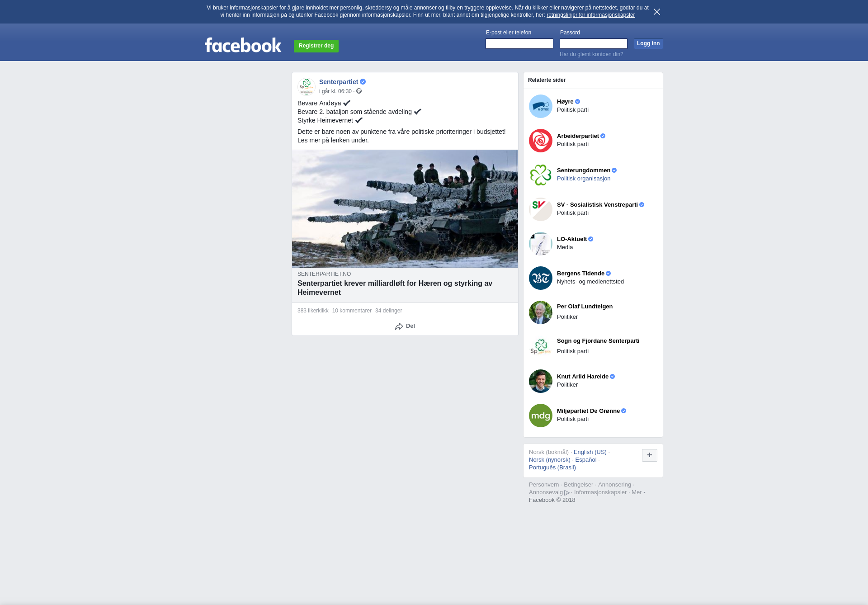
Task: Click the verified badge beside Miljøpartiet De Grønne
Action: click(x=623, y=411)
